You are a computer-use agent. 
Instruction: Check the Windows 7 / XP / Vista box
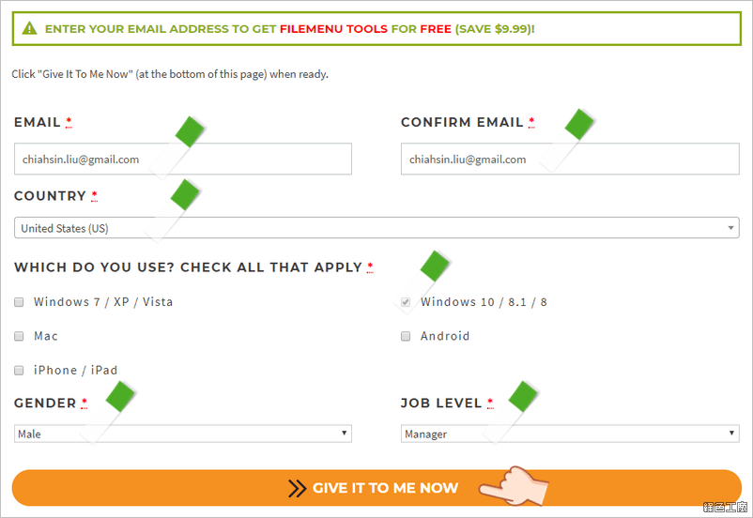[19, 302]
